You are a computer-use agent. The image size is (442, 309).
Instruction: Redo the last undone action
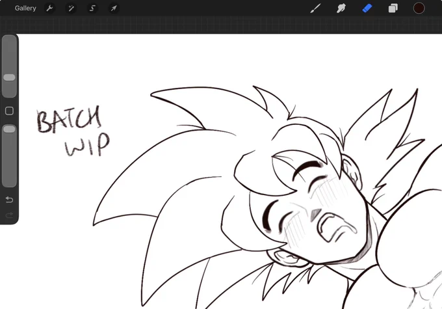[9, 215]
